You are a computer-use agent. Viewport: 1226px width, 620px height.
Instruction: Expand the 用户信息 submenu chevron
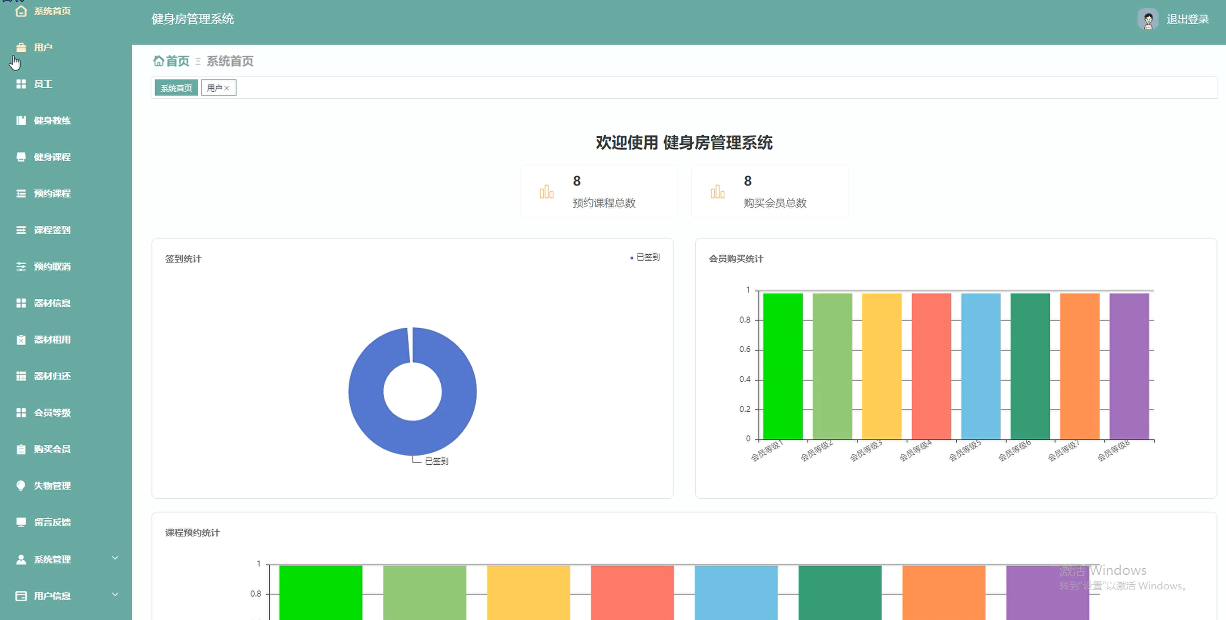click(x=115, y=594)
